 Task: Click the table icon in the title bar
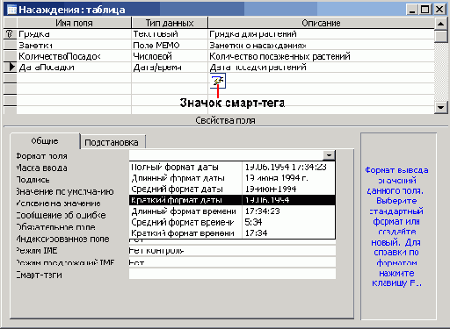point(11,10)
